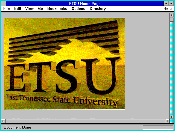Open the Bookmarks menu
This screenshot has width=175, height=131.
click(x=57, y=8)
